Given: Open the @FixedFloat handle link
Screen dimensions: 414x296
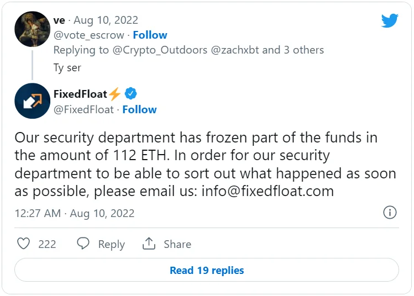Looking at the screenshot, I should [x=83, y=109].
